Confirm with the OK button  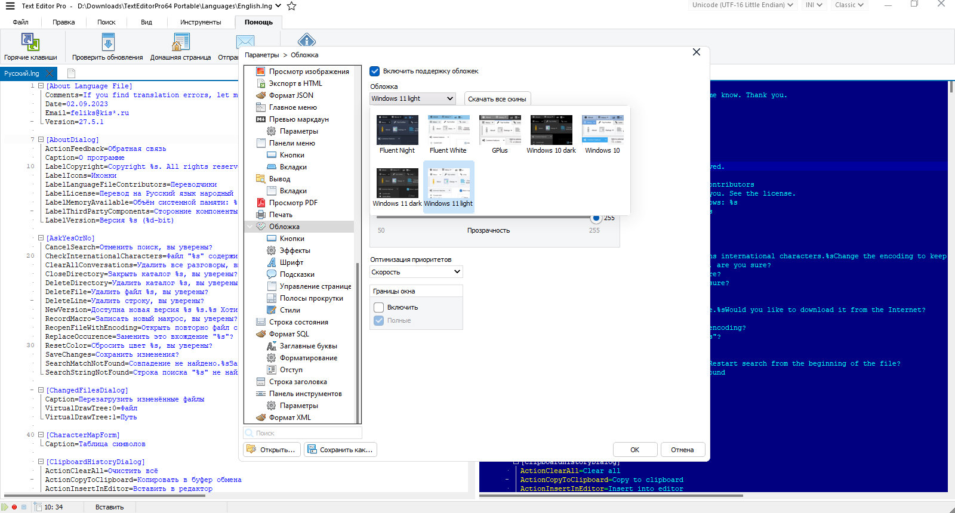pyautogui.click(x=635, y=450)
